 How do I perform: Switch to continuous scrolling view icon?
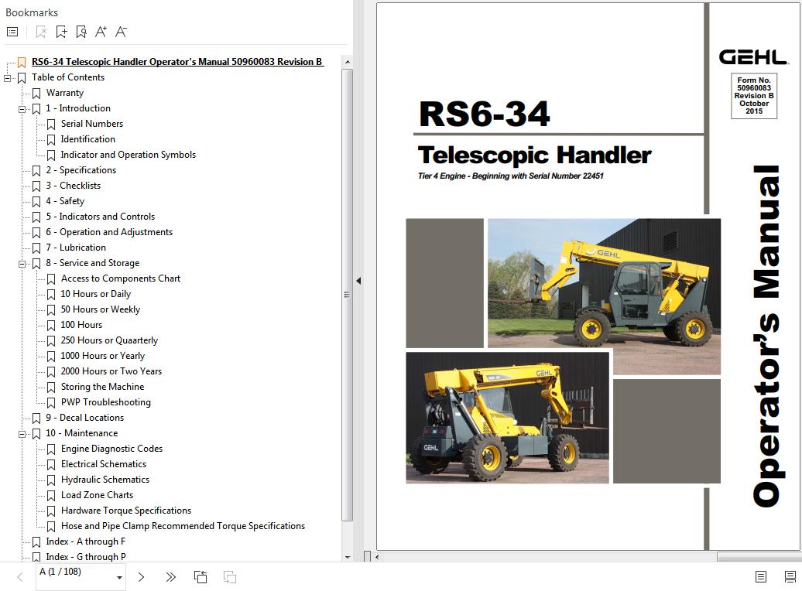click(x=790, y=576)
